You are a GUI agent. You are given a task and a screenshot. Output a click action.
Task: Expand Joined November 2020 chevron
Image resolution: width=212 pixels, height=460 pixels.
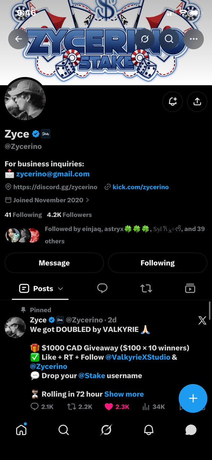(87, 200)
